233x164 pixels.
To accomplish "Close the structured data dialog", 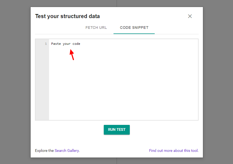I will pyautogui.click(x=190, y=16).
